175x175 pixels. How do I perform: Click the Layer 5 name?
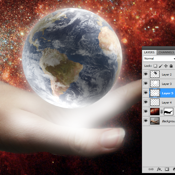pyautogui.click(x=167, y=93)
